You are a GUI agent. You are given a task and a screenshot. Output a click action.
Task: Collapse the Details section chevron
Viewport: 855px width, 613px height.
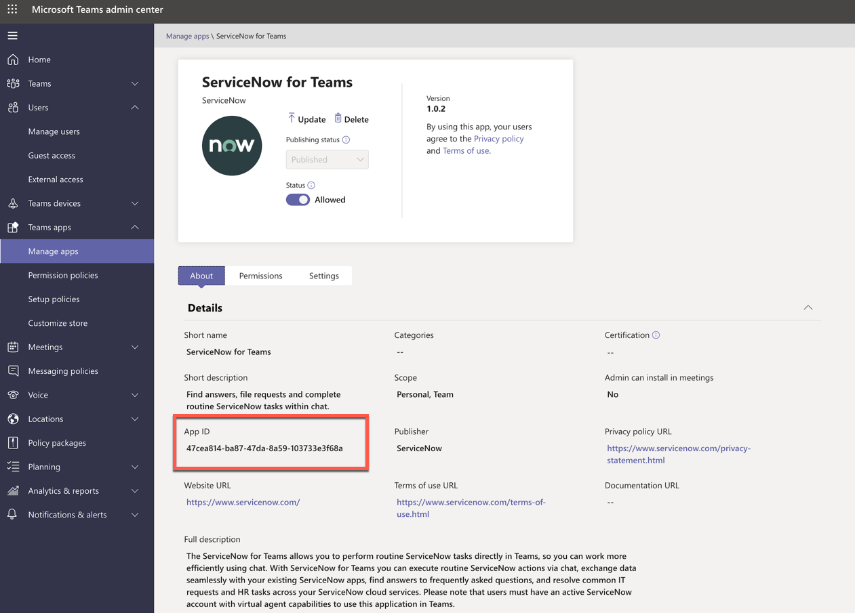pyautogui.click(x=808, y=308)
